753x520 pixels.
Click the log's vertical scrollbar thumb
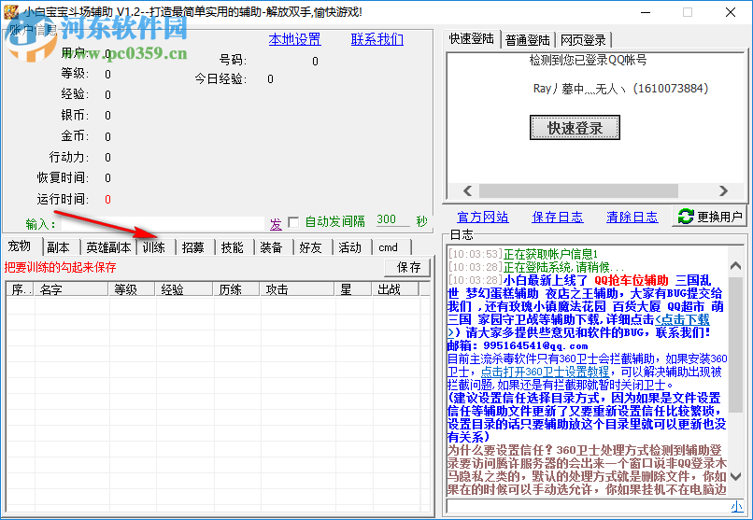[x=735, y=344]
